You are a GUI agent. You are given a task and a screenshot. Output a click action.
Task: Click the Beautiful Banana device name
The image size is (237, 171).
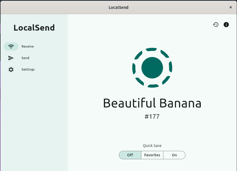(x=152, y=103)
